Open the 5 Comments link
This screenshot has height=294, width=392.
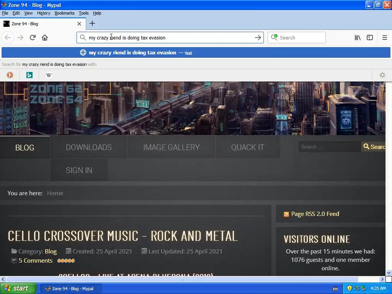[x=36, y=260]
